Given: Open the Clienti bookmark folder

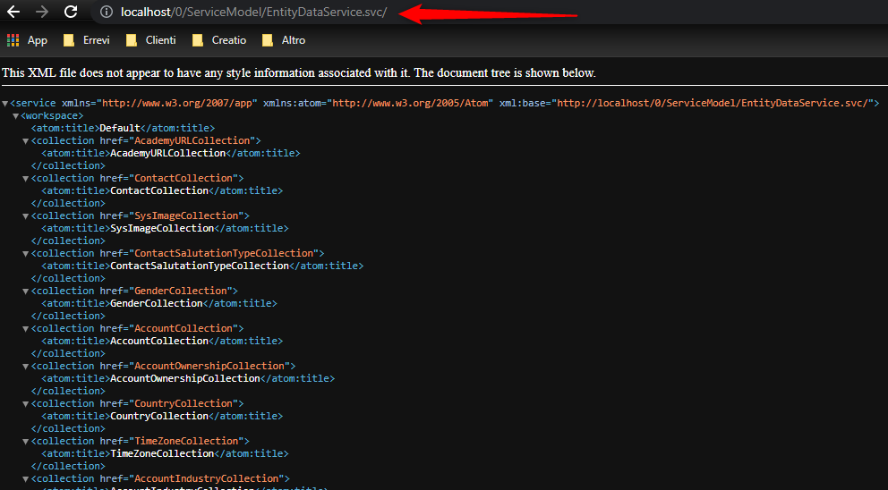Looking at the screenshot, I should point(150,40).
